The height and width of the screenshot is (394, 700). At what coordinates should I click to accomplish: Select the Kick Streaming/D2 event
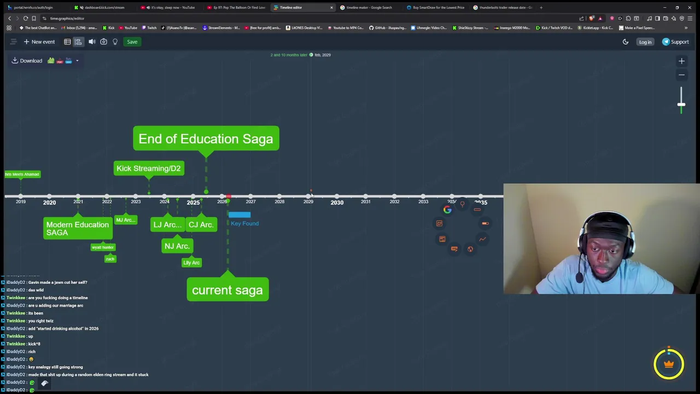pyautogui.click(x=148, y=168)
